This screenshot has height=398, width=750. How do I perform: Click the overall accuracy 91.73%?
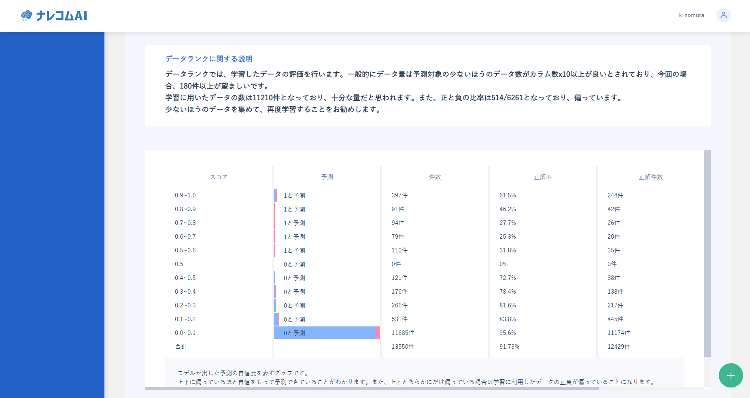[509, 347]
